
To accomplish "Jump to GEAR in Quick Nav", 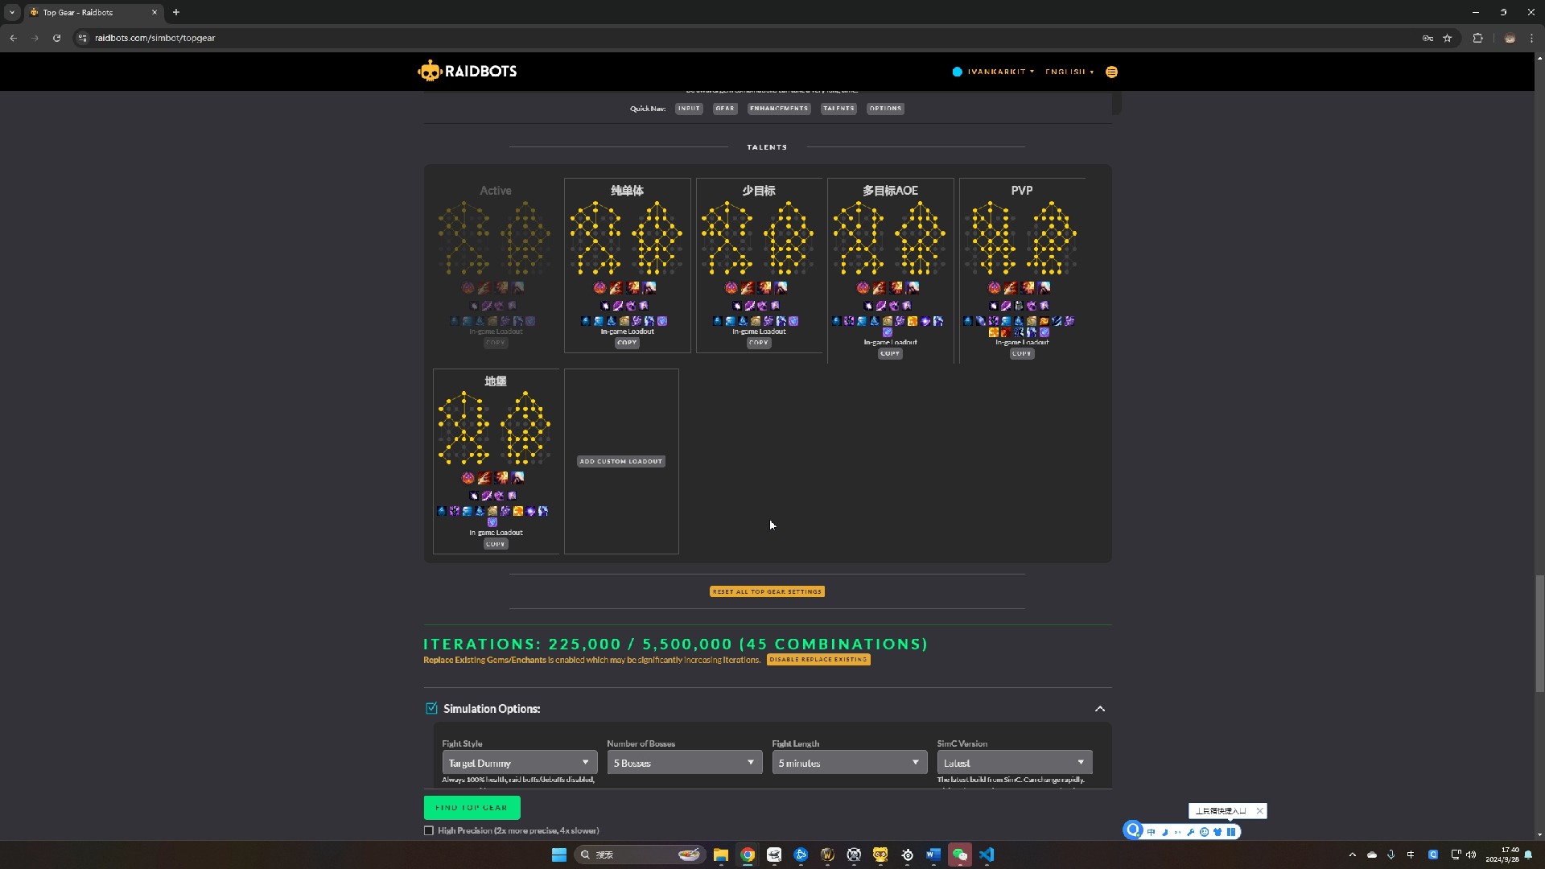I will 725,109.
